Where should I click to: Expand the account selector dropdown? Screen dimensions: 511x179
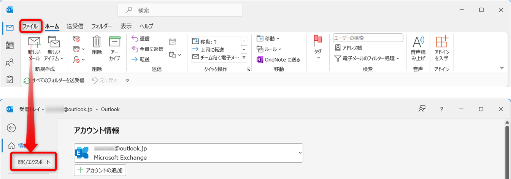tap(300, 153)
